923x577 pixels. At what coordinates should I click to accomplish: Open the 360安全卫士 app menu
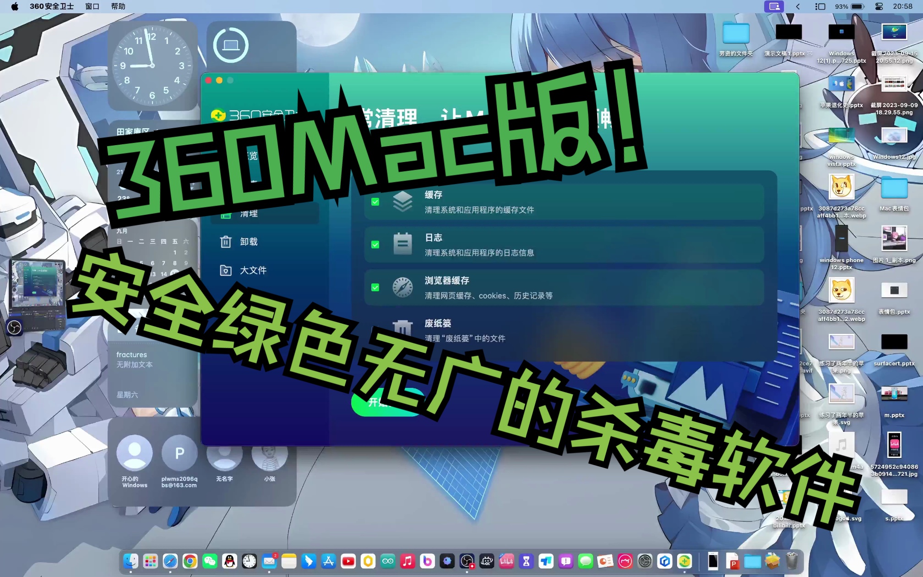pyautogui.click(x=52, y=6)
